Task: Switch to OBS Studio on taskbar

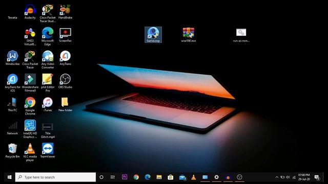Action: pyautogui.click(x=239, y=177)
